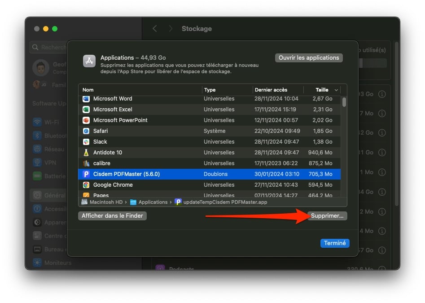
Task: Click the Afficher dans le Finder button
Action: coord(112,216)
